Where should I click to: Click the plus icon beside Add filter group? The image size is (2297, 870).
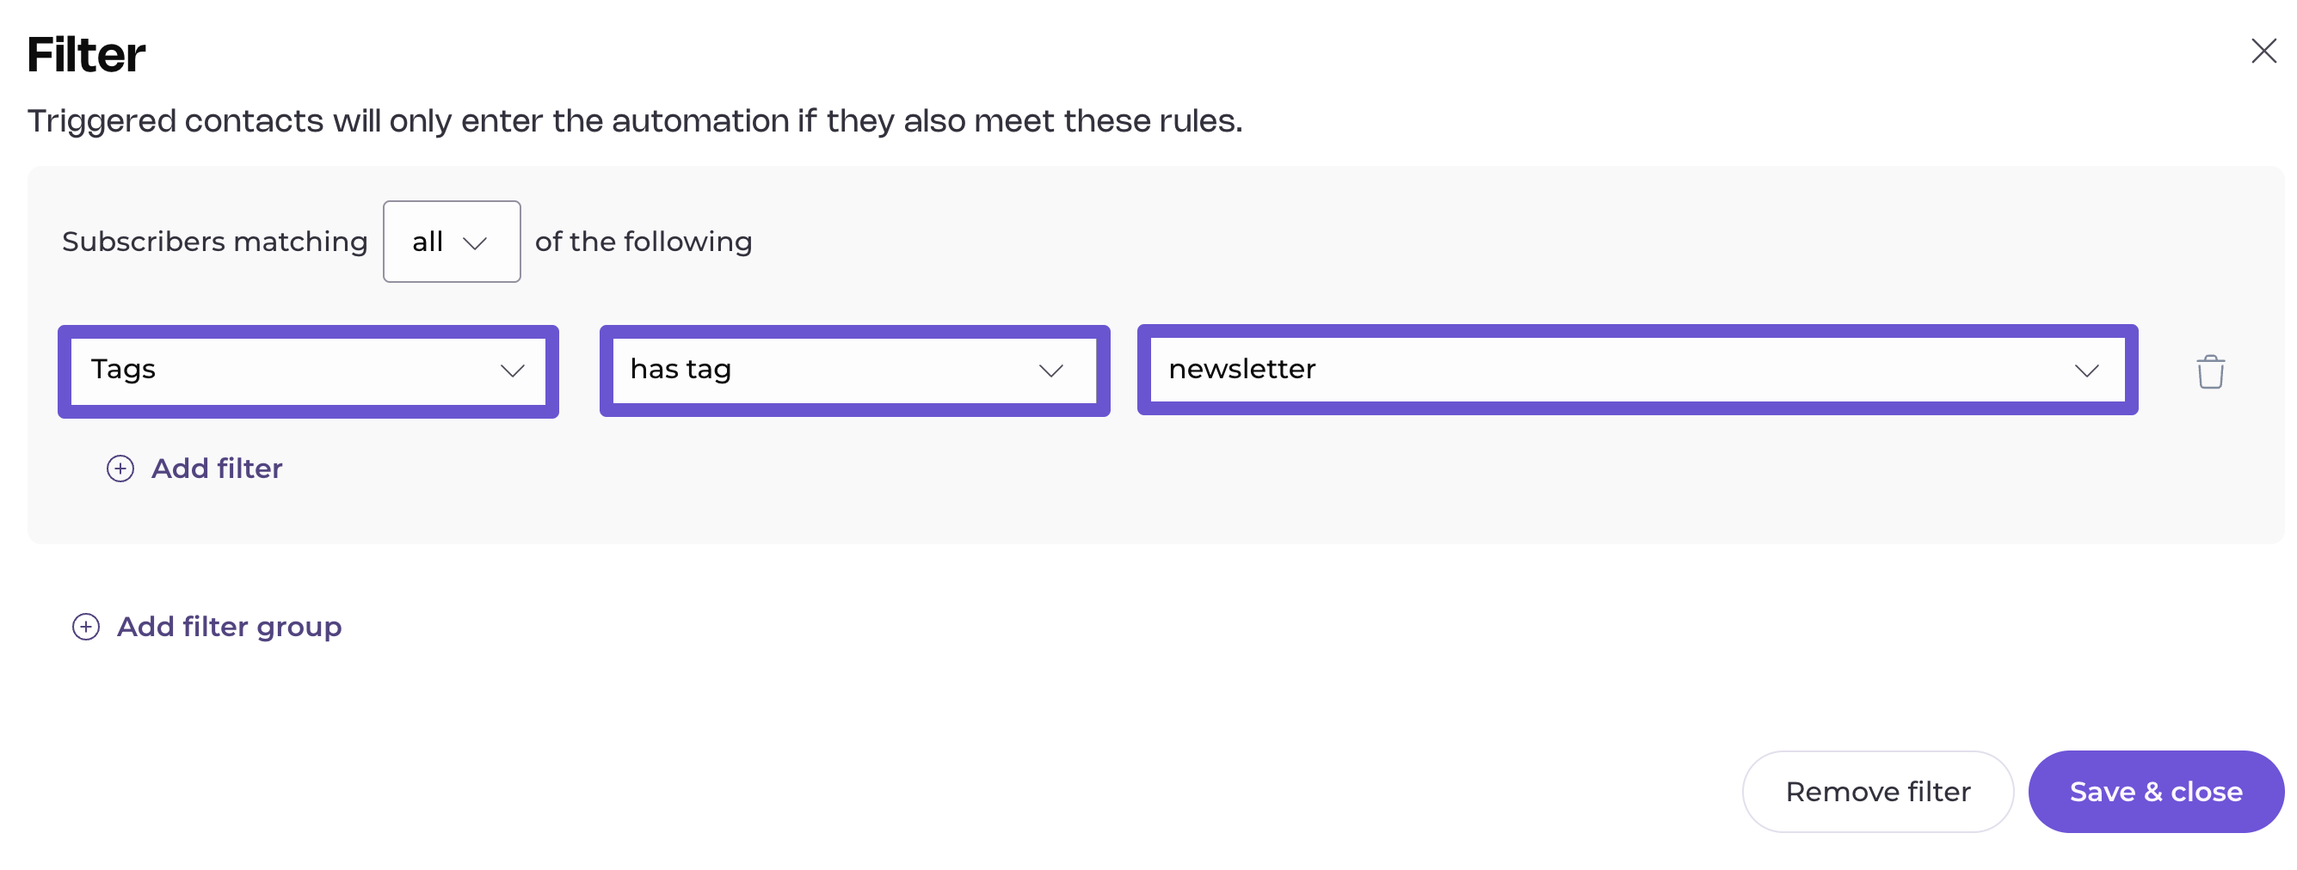(86, 627)
